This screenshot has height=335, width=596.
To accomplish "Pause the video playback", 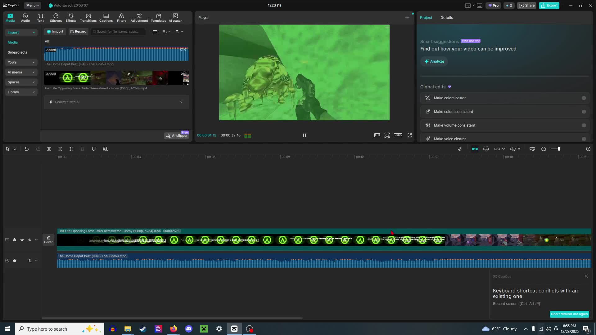I will click(x=305, y=136).
